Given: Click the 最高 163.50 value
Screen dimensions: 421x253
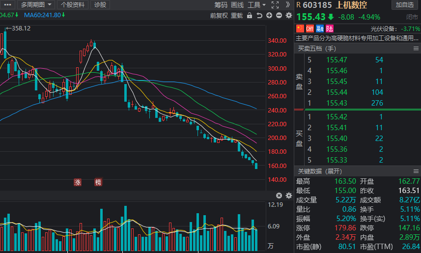Looking at the screenshot, I should pyautogui.click(x=345, y=181).
